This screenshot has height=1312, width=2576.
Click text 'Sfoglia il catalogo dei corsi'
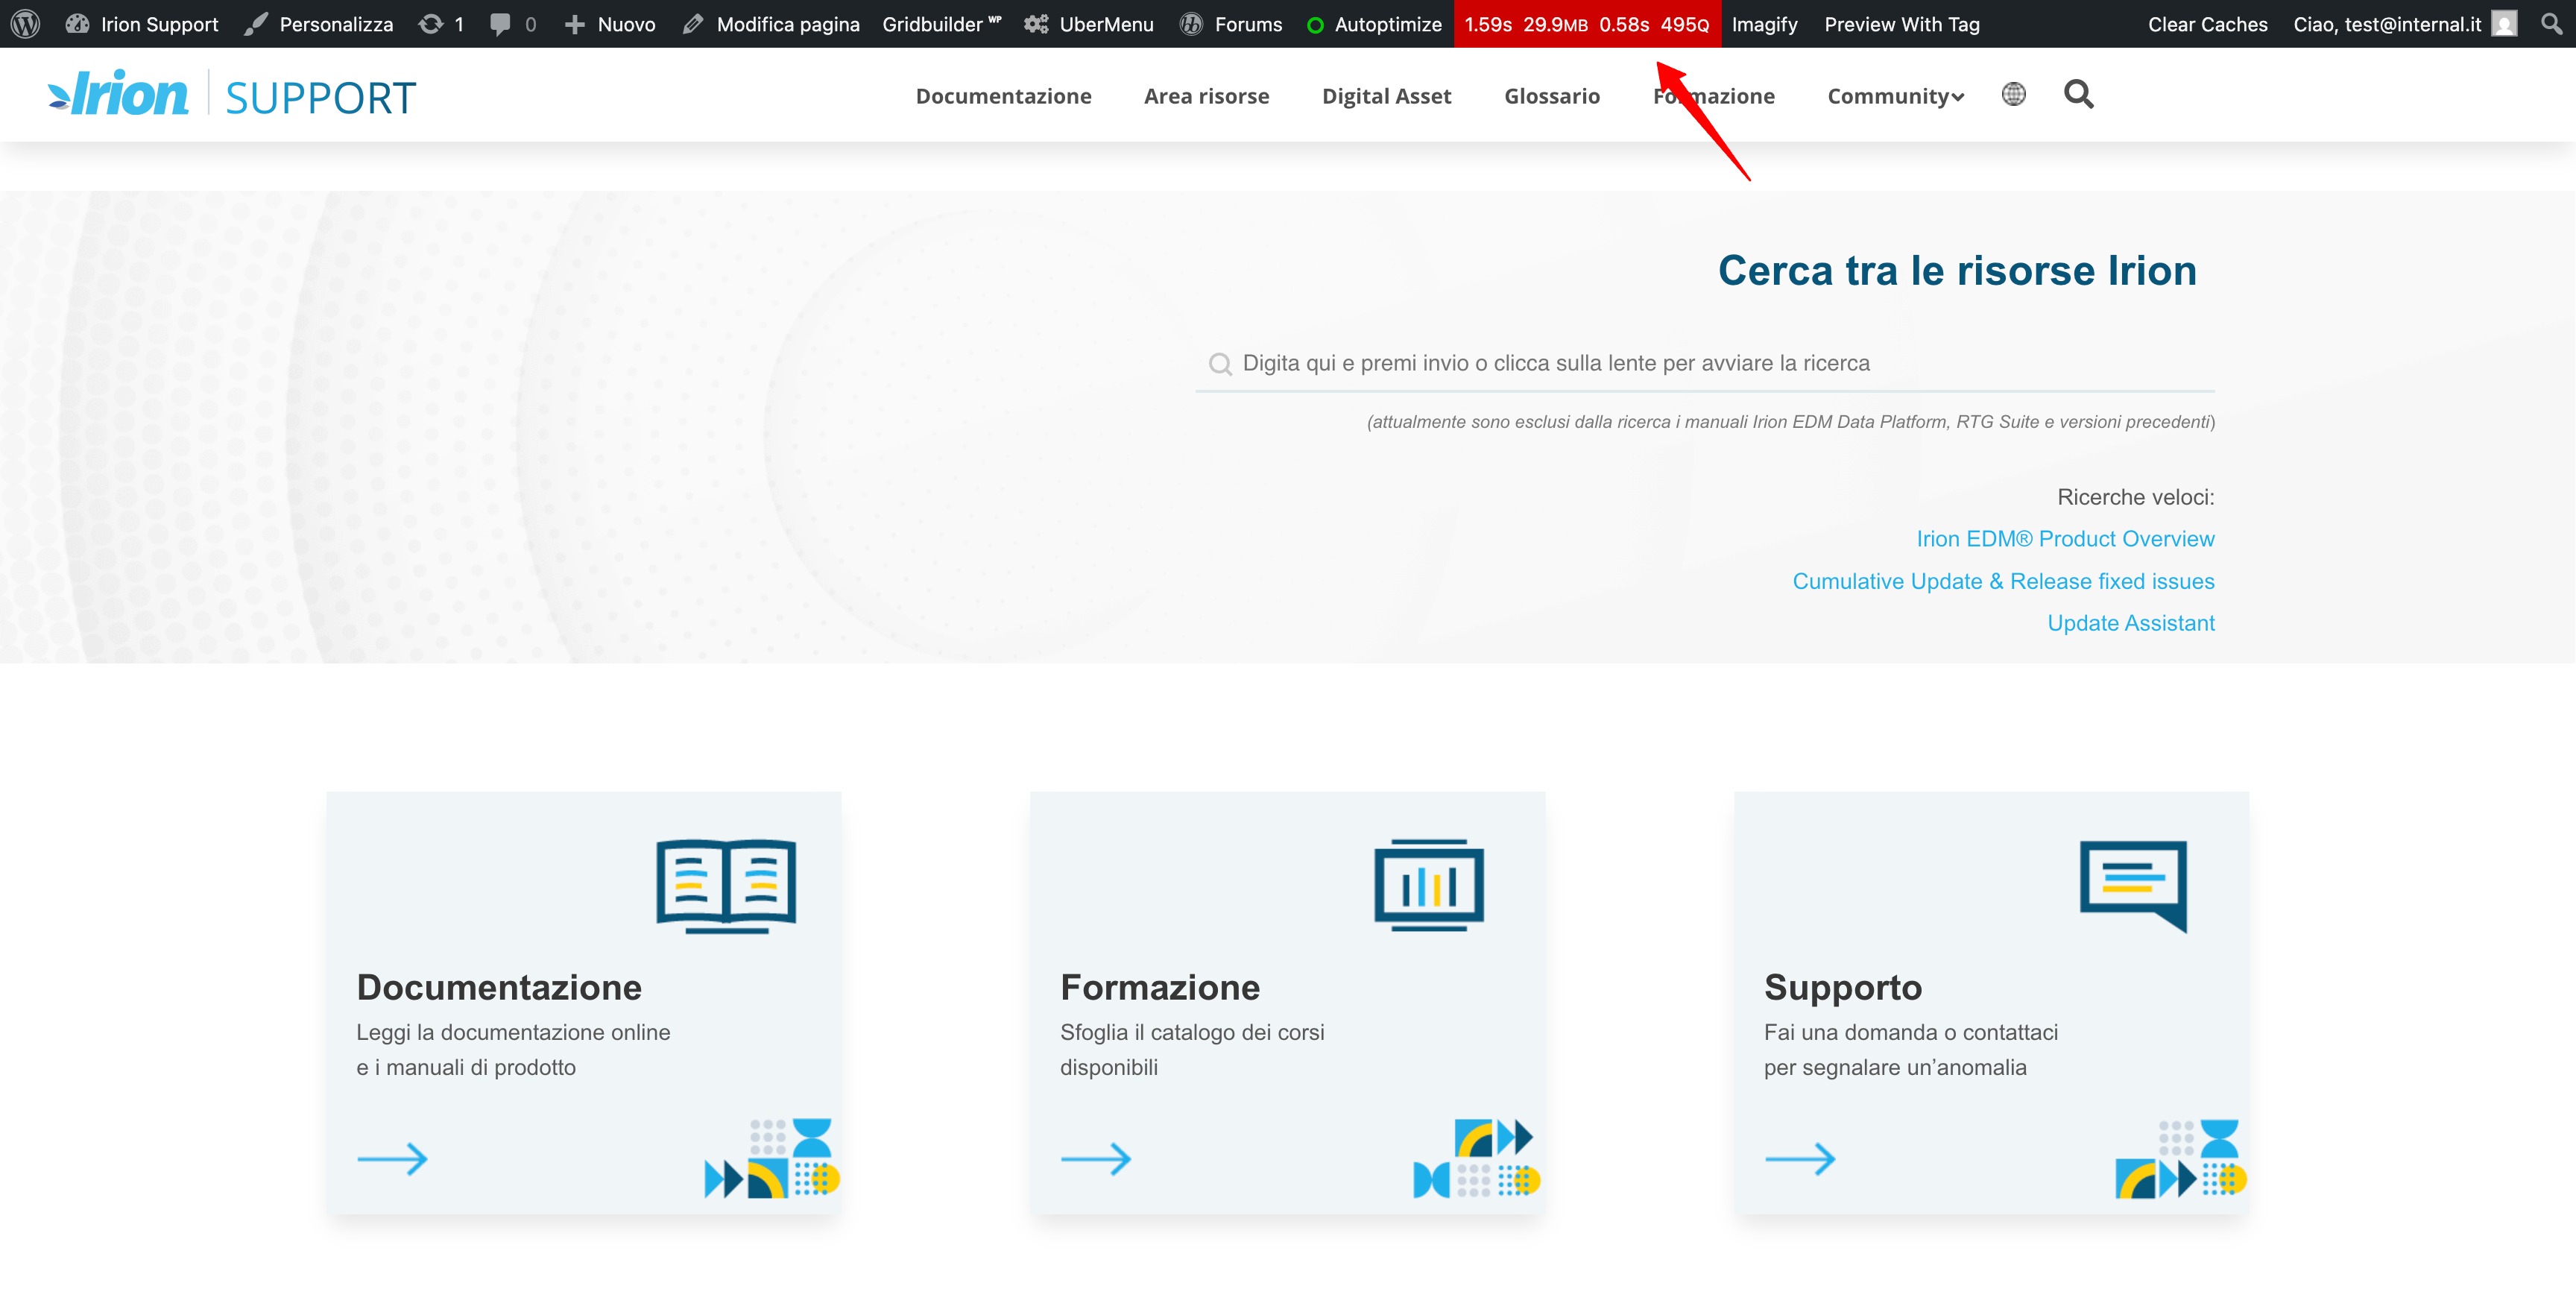[1192, 1032]
